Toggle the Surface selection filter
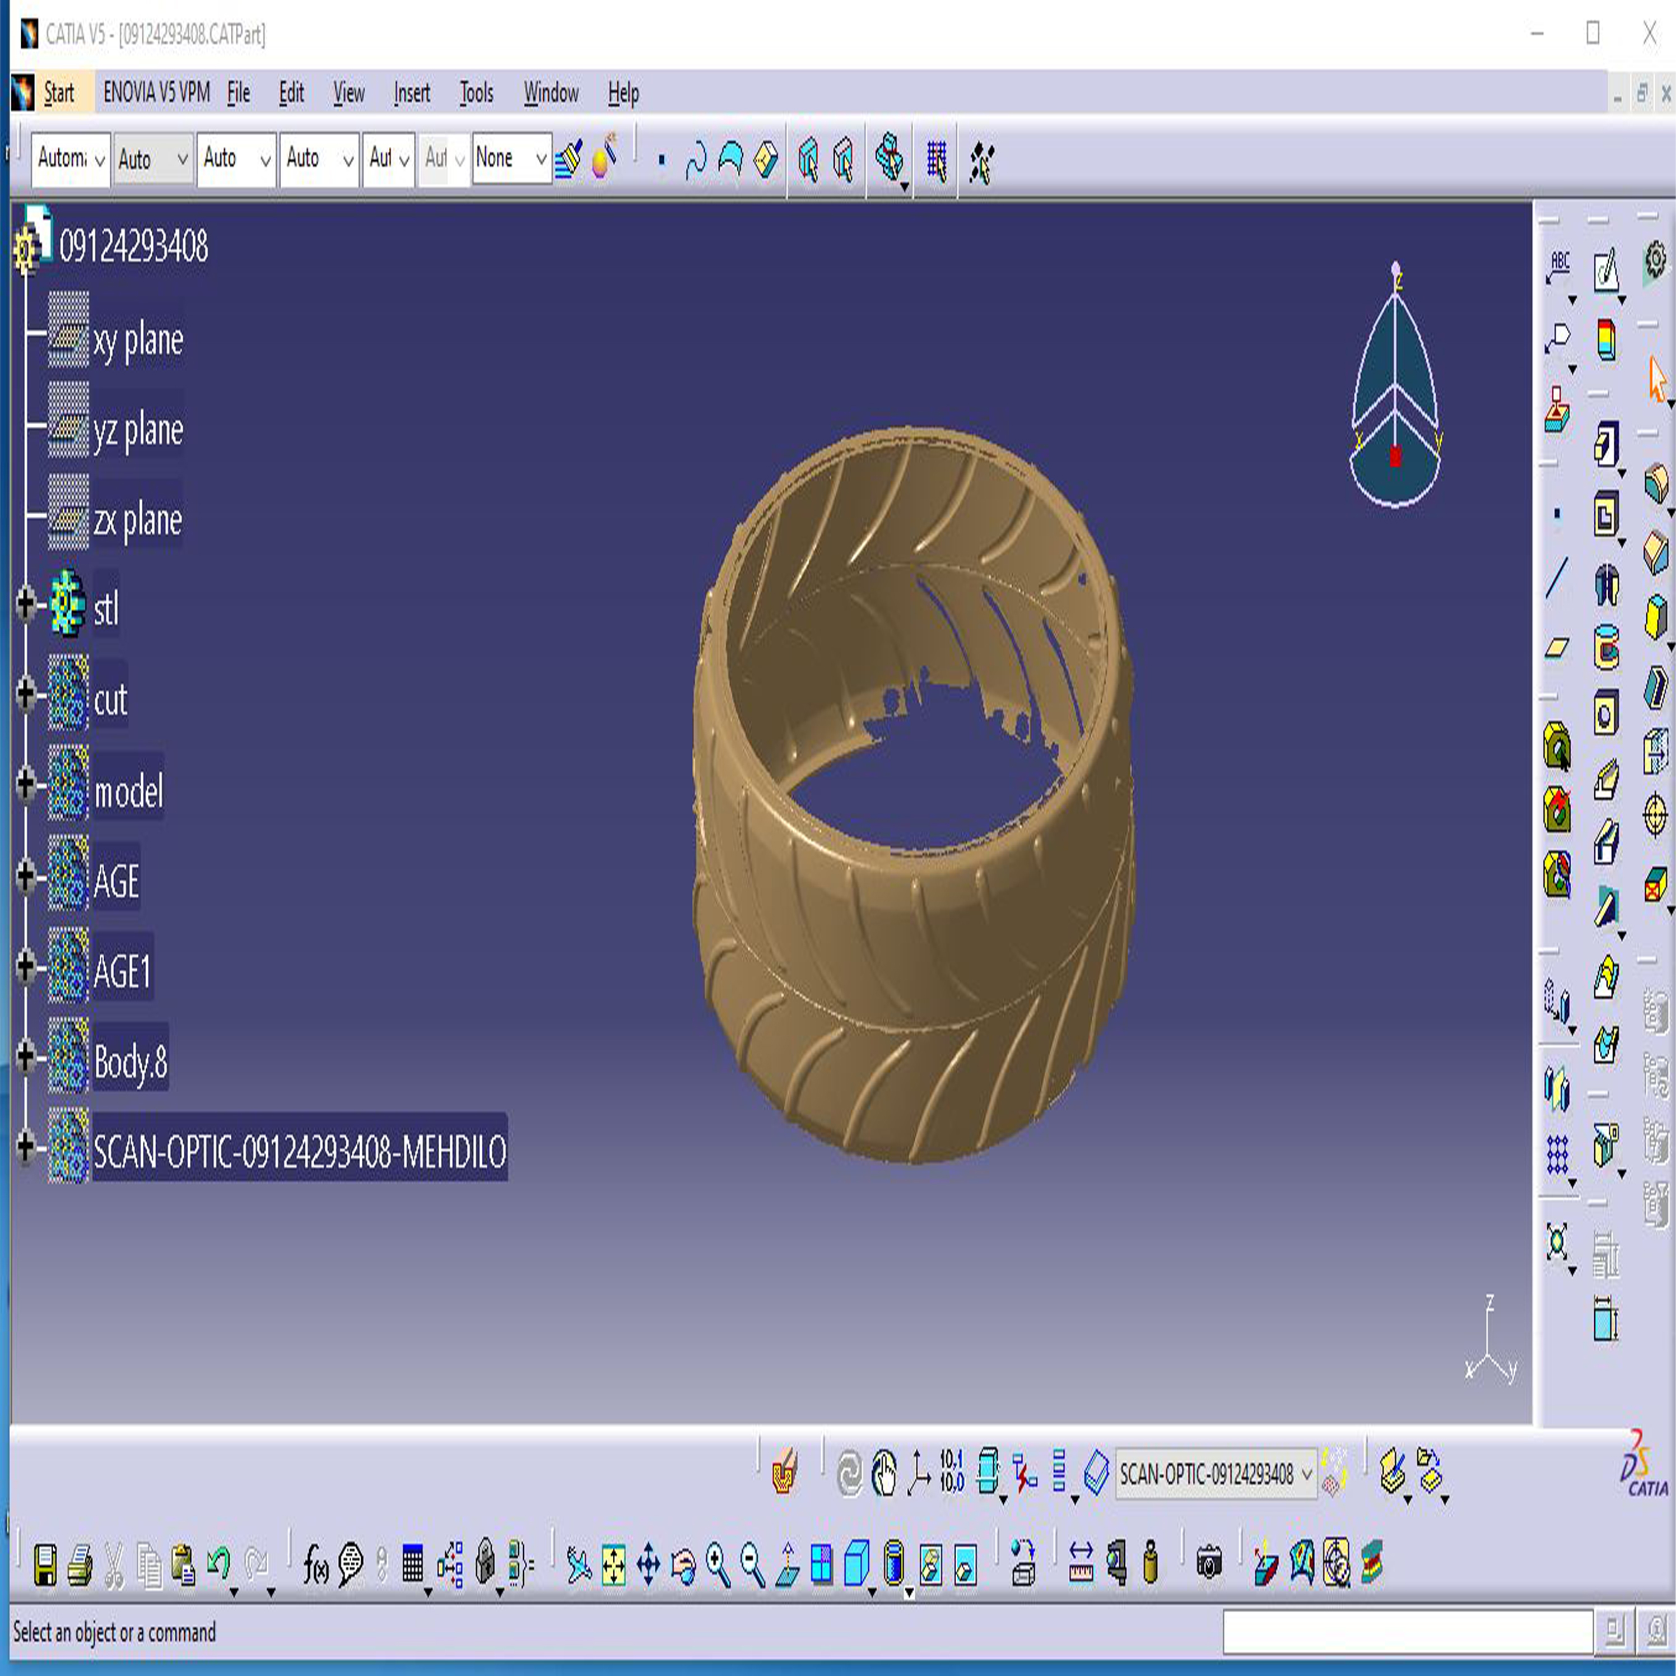The height and width of the screenshot is (1676, 1676). coord(730,161)
